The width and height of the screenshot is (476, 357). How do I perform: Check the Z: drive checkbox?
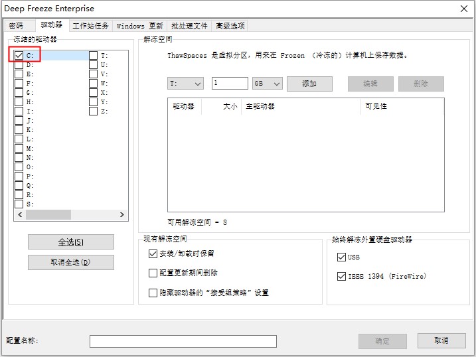(93, 111)
